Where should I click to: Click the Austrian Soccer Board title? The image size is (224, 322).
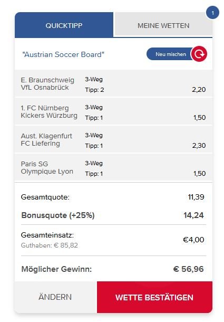[63, 54]
